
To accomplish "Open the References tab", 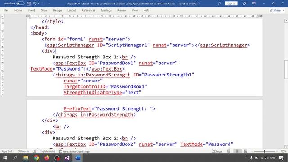I will (x=88, y=10).
